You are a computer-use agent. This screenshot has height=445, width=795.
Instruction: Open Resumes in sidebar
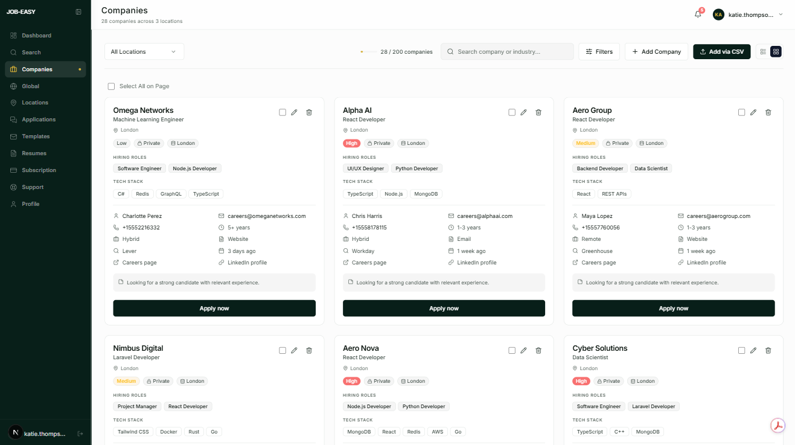pyautogui.click(x=45, y=153)
